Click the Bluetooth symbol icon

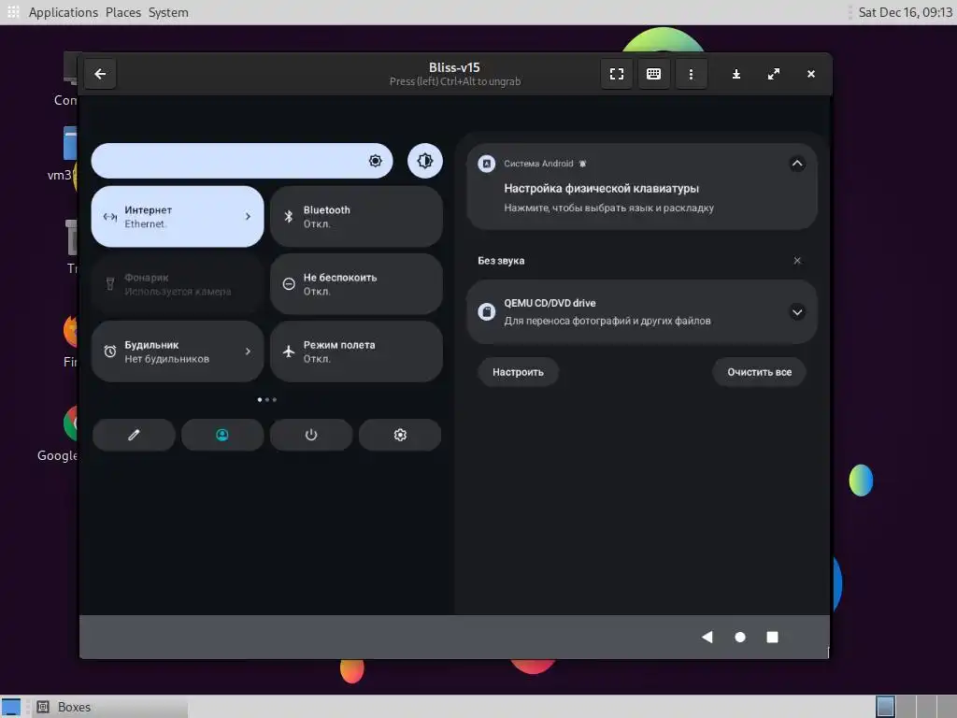point(289,216)
